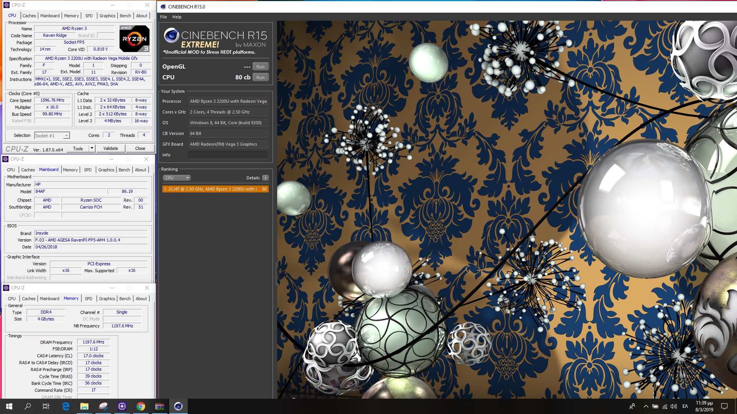The width and height of the screenshot is (737, 414).
Task: Open Graphics tab in Mainboard CPU-Z window
Action: point(106,170)
